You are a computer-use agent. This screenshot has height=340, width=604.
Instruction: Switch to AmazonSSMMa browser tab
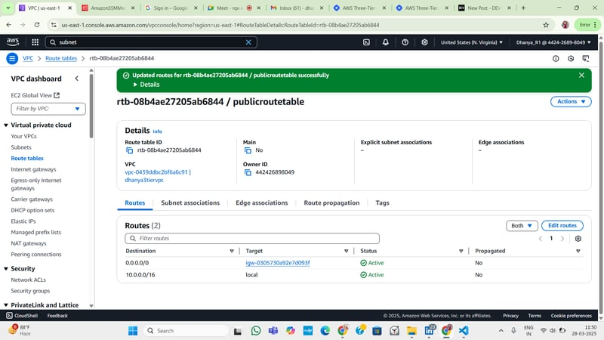point(108,8)
